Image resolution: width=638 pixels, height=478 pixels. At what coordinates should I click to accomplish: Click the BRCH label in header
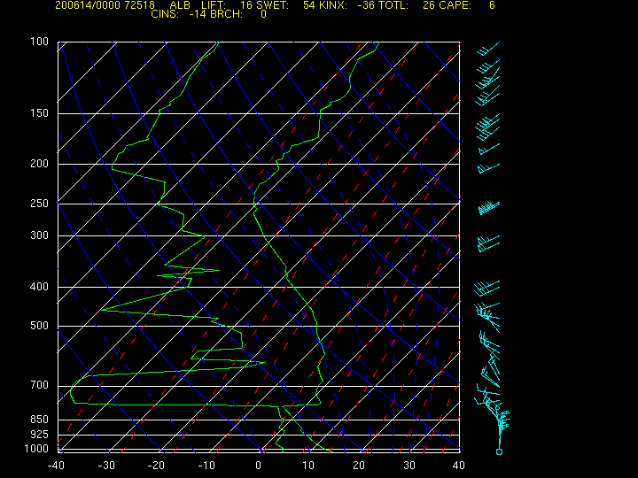click(226, 14)
